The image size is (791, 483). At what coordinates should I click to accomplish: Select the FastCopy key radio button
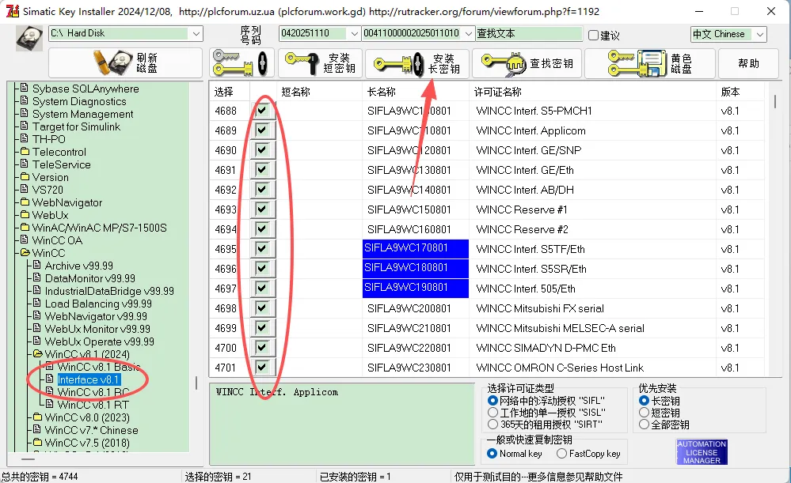(x=561, y=454)
